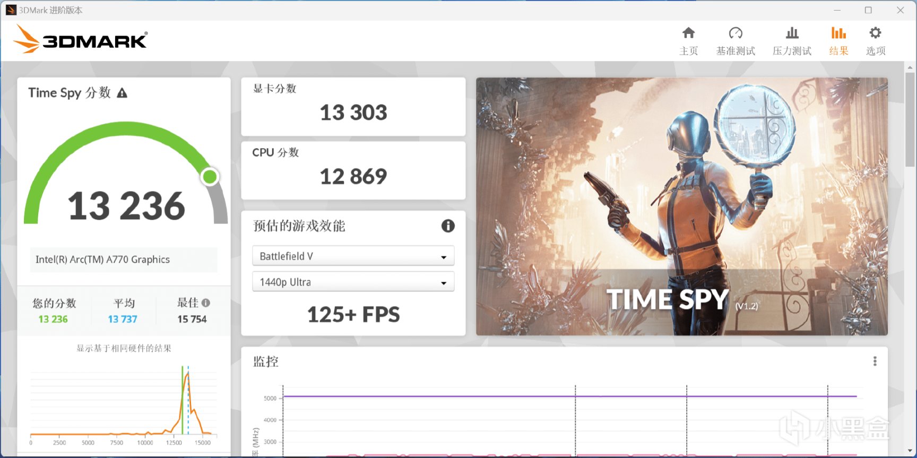Click the 3DMark logo
Viewport: 917px width, 458px height.
(80, 39)
